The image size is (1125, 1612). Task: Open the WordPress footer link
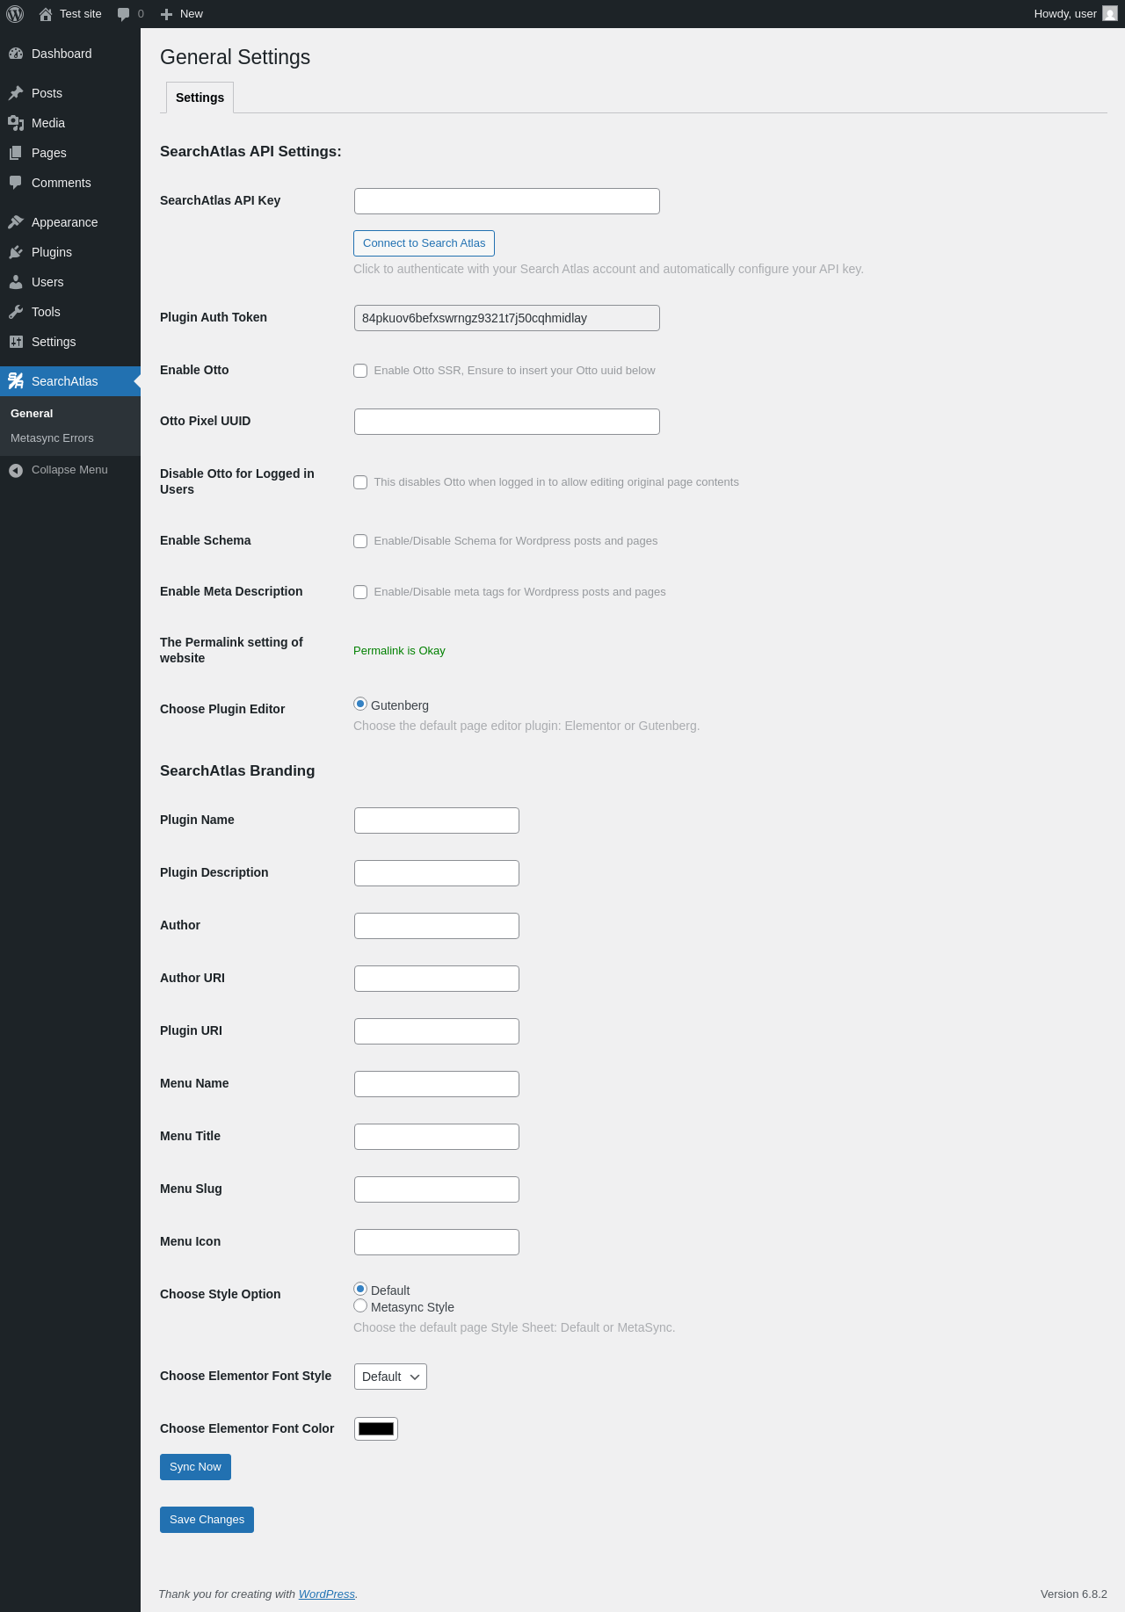point(327,1594)
